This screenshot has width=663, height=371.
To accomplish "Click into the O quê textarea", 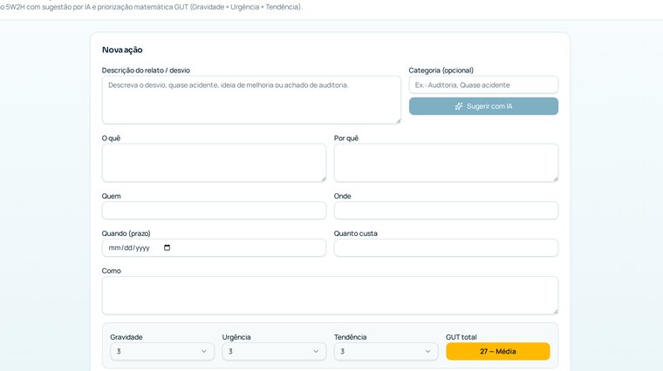I will coord(214,163).
